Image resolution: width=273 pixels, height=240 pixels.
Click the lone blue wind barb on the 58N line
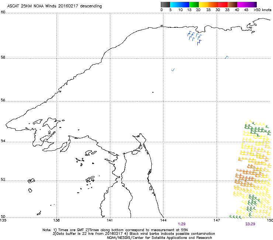[227, 57]
